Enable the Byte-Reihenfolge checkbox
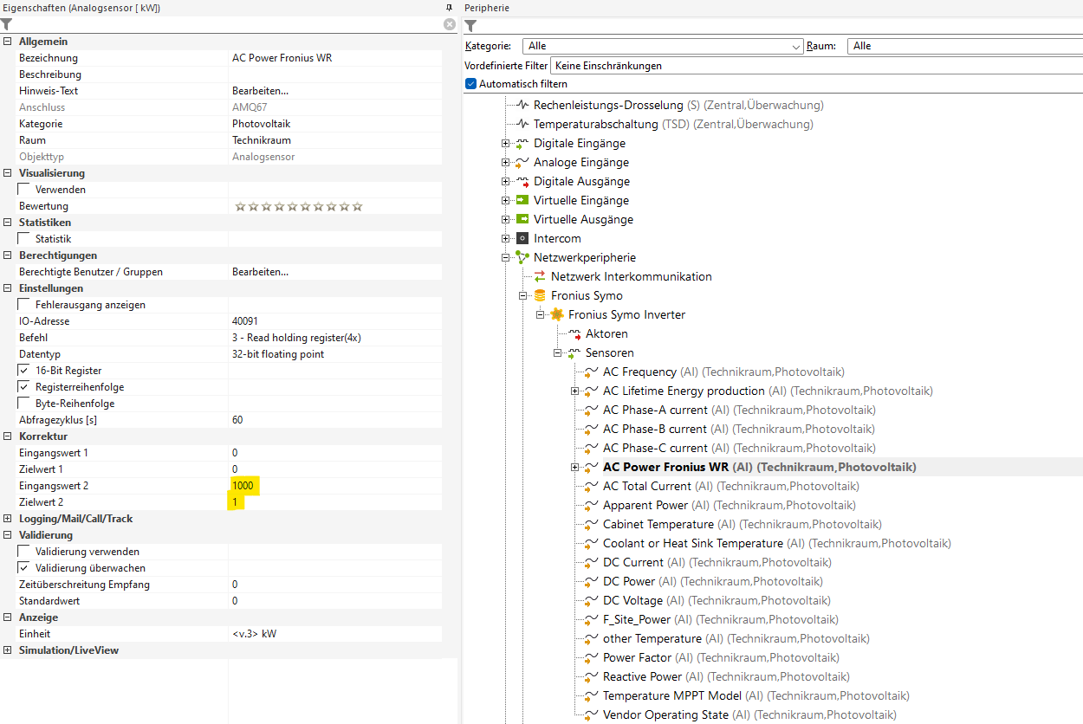Viewport: 1083px width, 724px height. pyautogui.click(x=24, y=404)
